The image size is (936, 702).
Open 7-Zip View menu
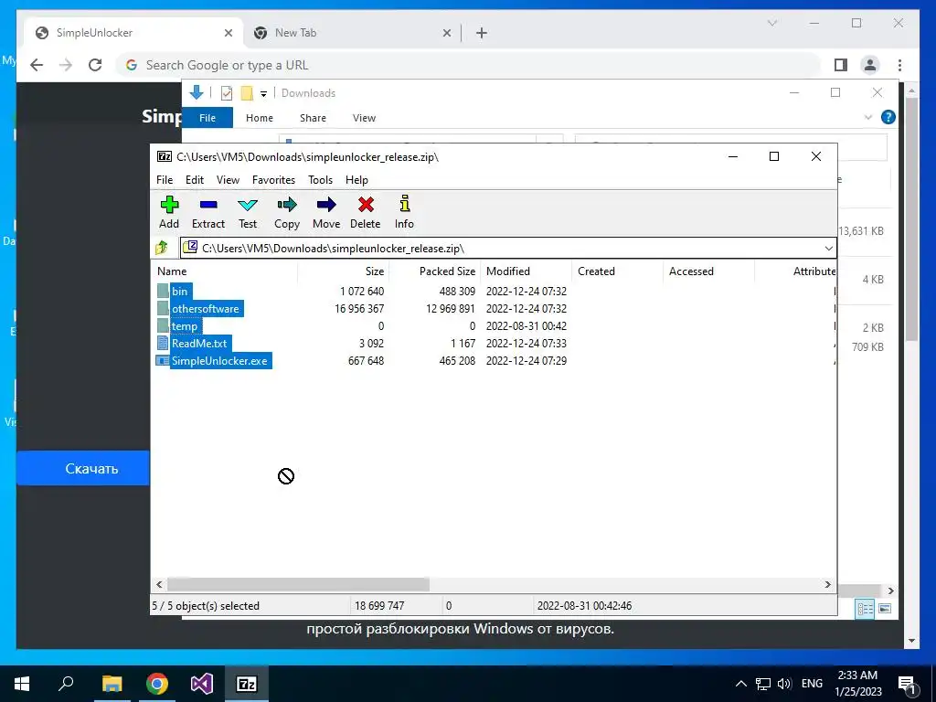[228, 180]
